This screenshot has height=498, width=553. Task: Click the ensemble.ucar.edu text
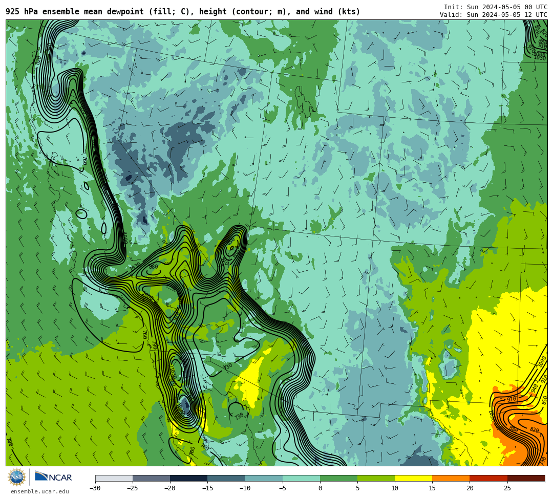pos(40,491)
